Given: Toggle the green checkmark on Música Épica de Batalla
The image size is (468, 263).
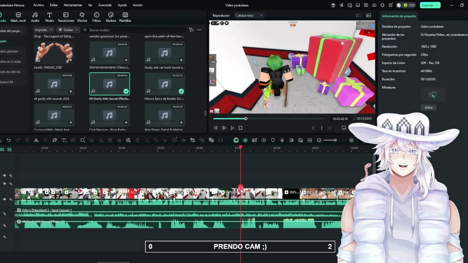Looking at the screenshot, I should [181, 91].
